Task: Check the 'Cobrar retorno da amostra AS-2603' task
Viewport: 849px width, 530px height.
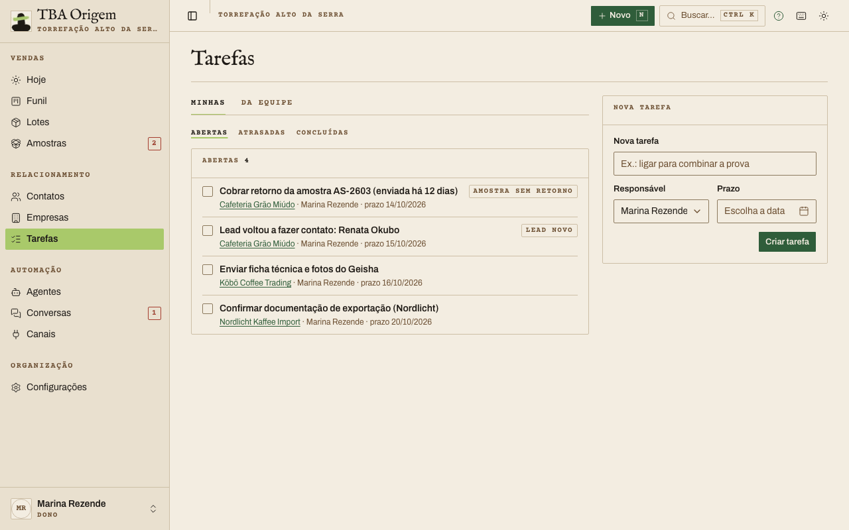Action: 208,191
